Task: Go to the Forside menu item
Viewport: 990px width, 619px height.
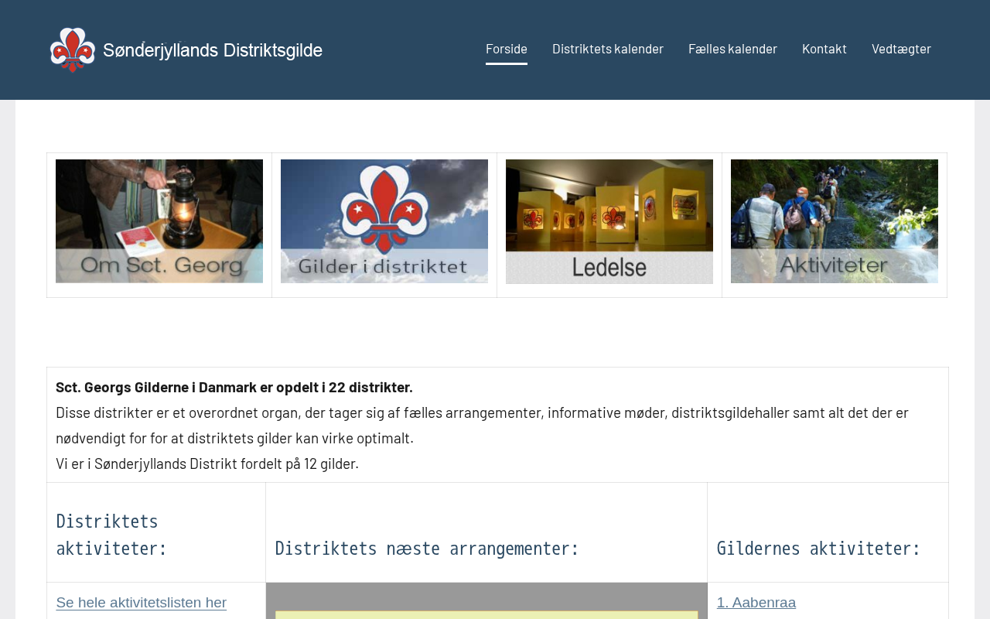Action: tap(507, 49)
